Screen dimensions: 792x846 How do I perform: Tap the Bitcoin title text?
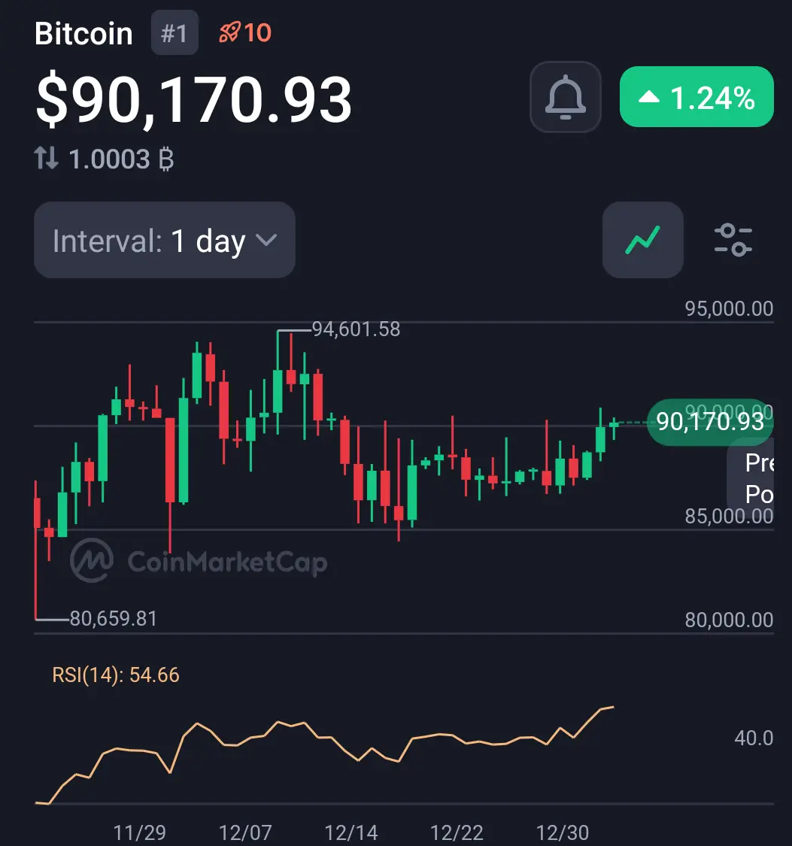[83, 33]
